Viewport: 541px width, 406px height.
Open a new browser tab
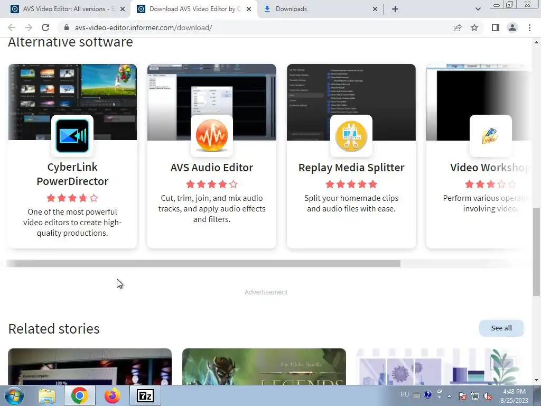tap(395, 9)
